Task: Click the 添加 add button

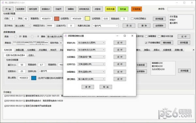Action: [x=129, y=26]
